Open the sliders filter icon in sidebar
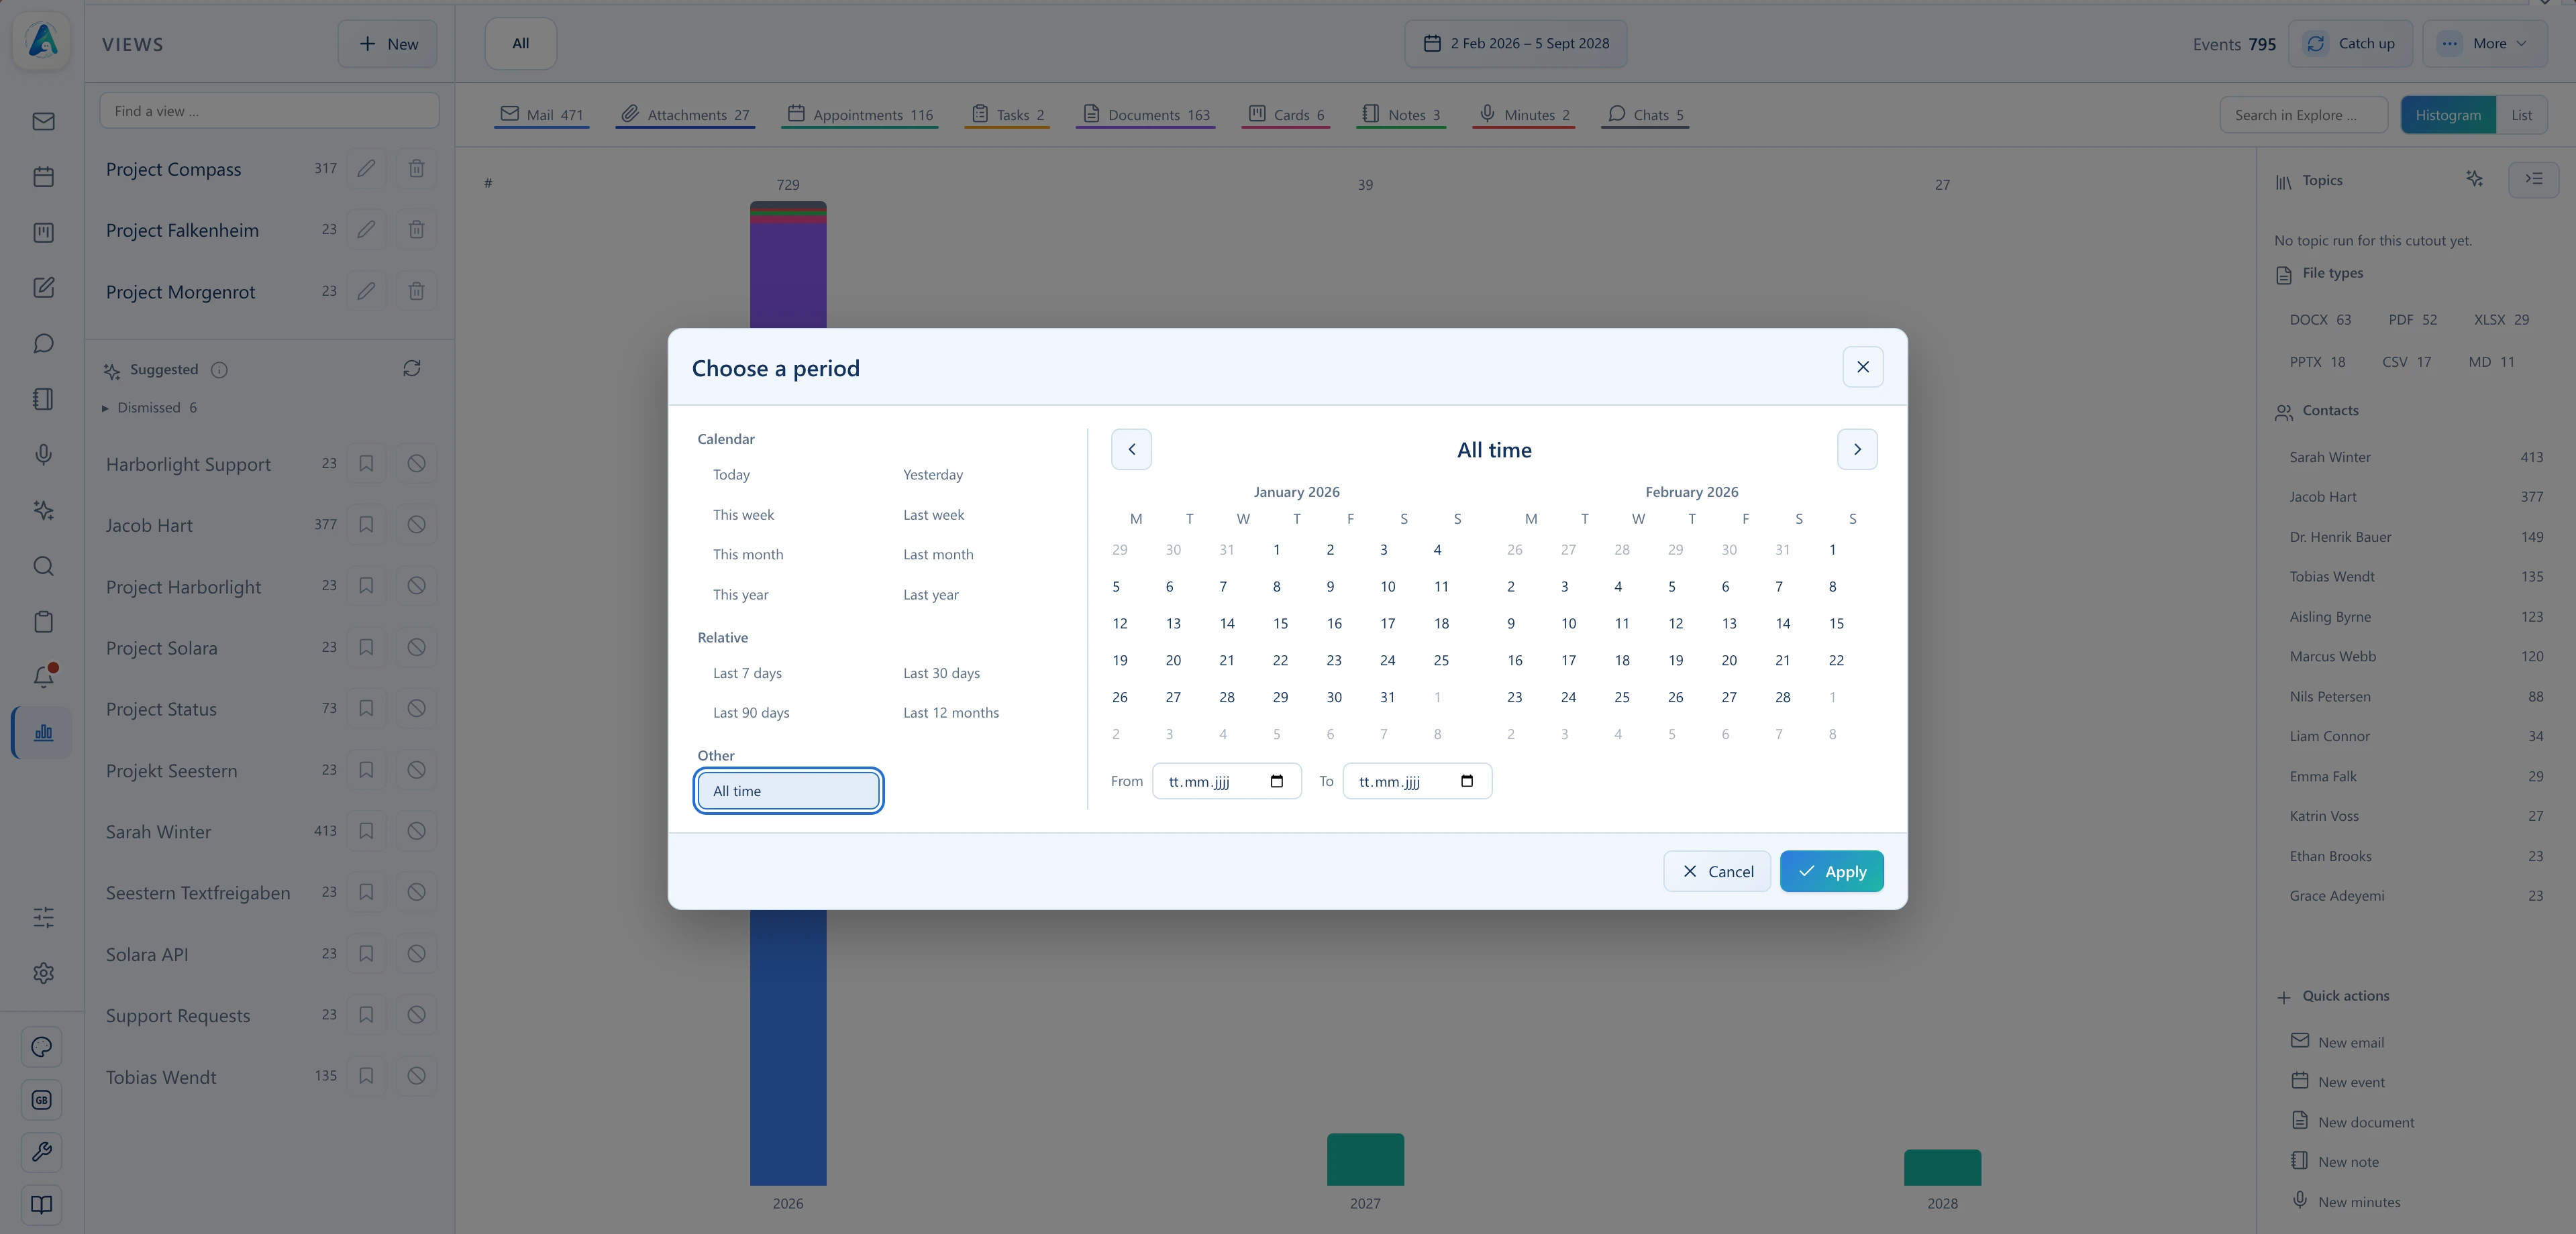This screenshot has height=1234, width=2576. pos(43,917)
